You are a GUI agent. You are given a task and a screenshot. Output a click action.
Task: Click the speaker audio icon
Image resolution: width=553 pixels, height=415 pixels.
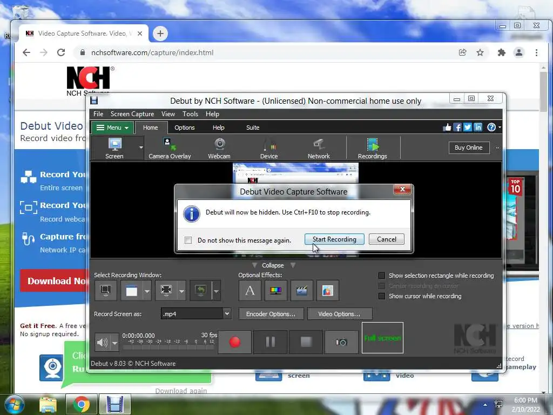click(x=103, y=342)
